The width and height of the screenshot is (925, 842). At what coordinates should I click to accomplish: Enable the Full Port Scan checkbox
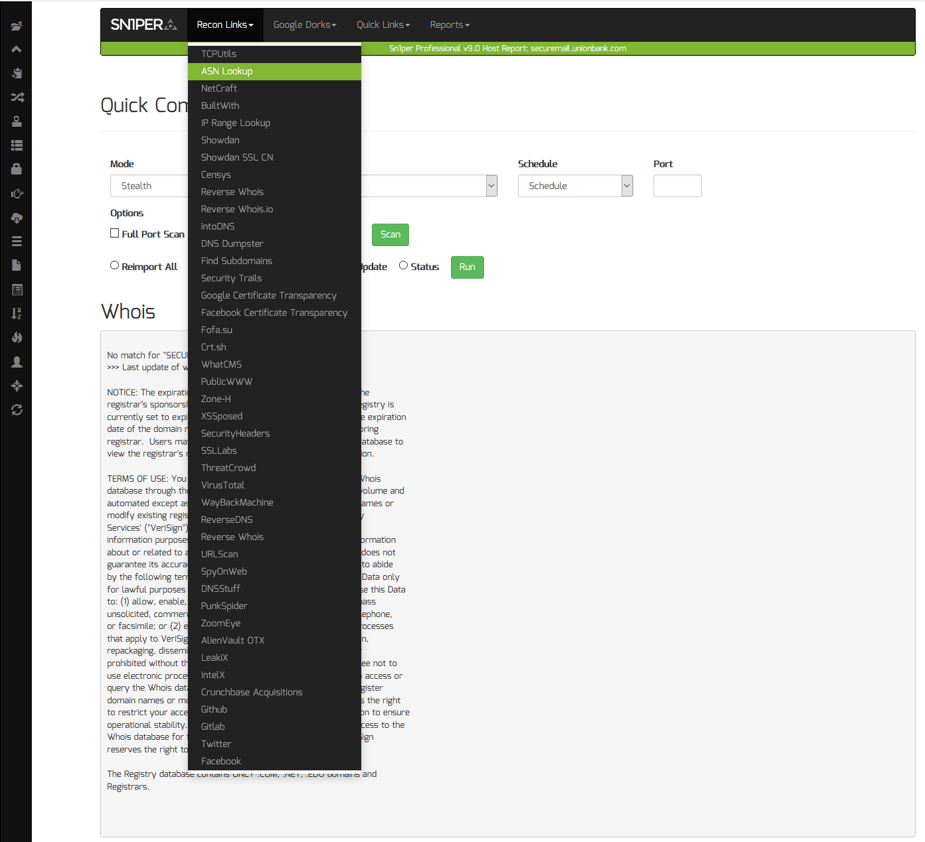tap(114, 233)
